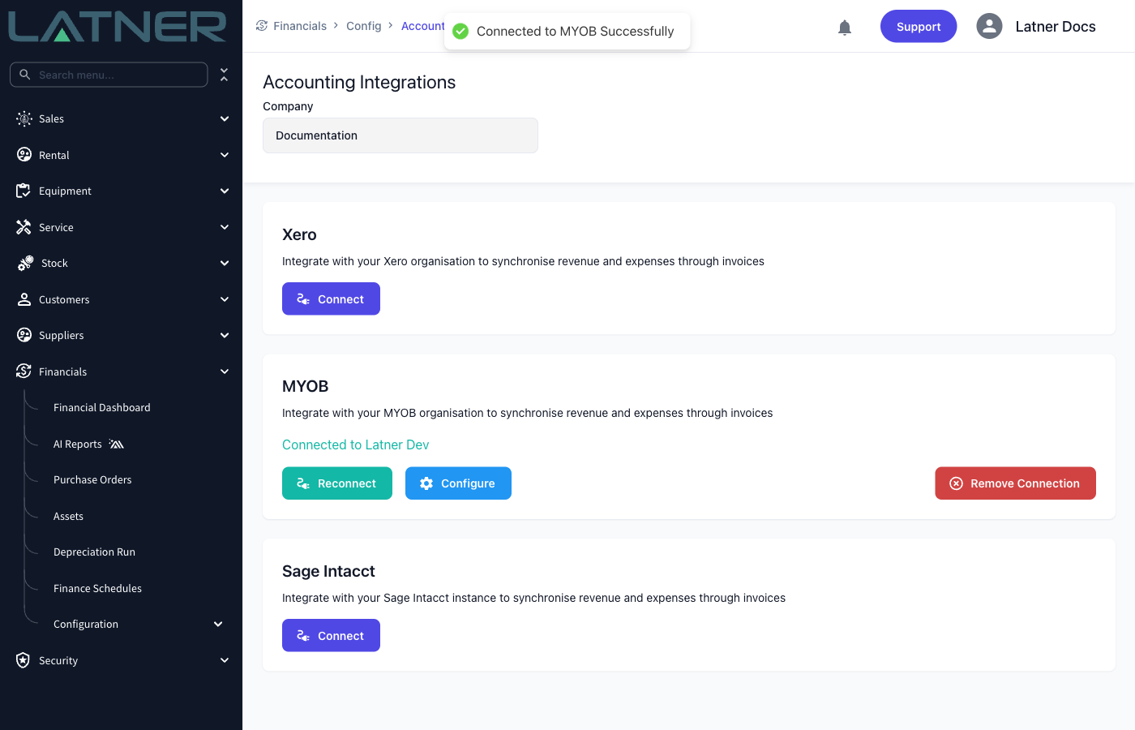The image size is (1135, 730).
Task: Click the Financials breadcrumb link
Action: (300, 26)
